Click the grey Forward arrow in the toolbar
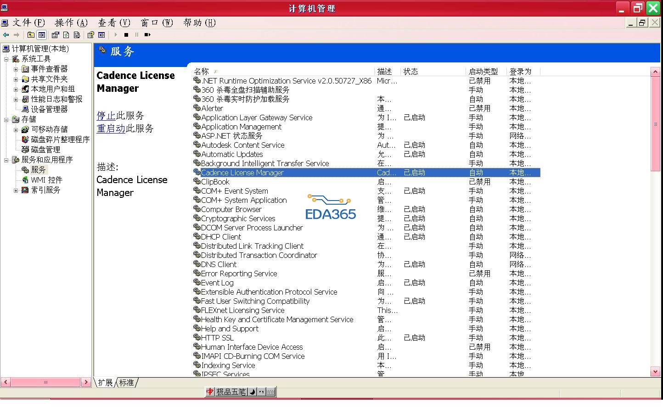Viewport: 663px width, 413px height. click(17, 35)
